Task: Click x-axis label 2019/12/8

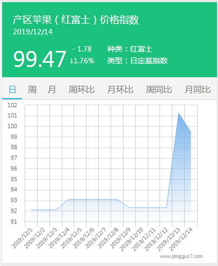Action: [x=108, y=238]
